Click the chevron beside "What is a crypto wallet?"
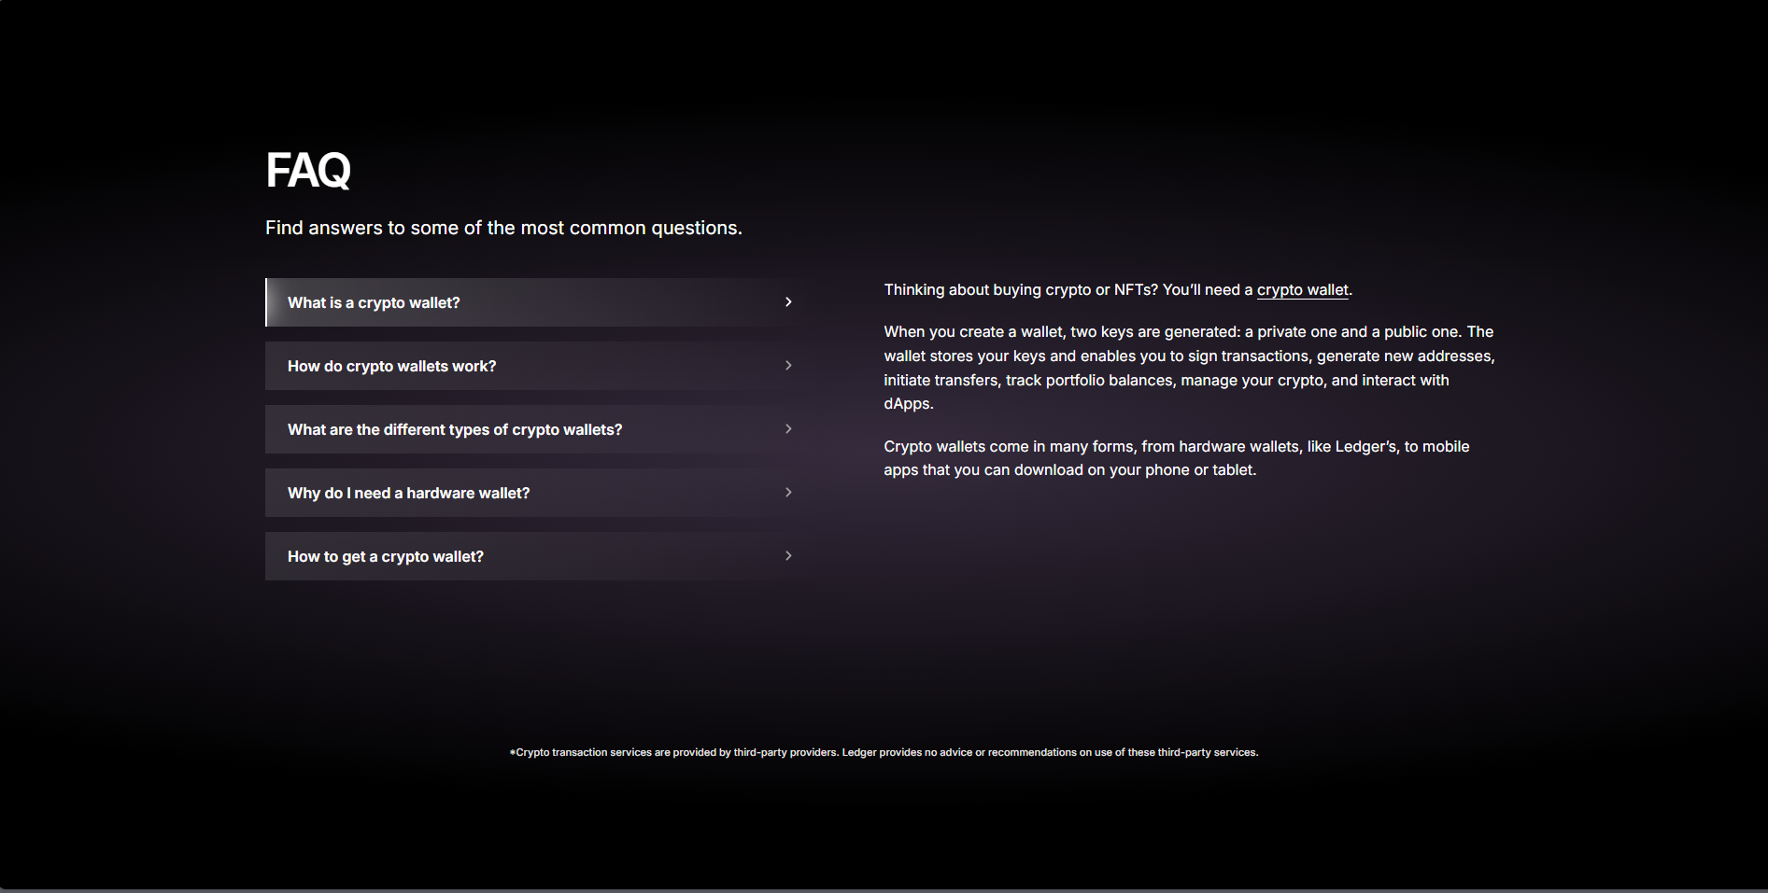1768x893 pixels. pyautogui.click(x=788, y=302)
